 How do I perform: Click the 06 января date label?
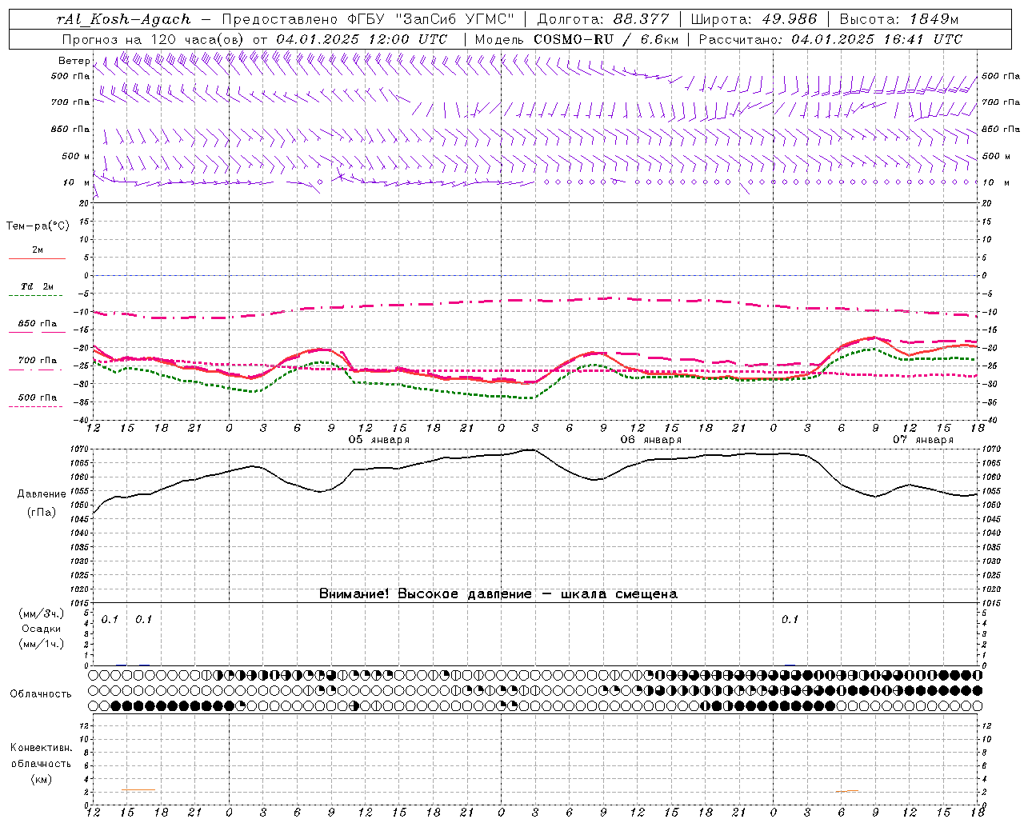click(651, 440)
